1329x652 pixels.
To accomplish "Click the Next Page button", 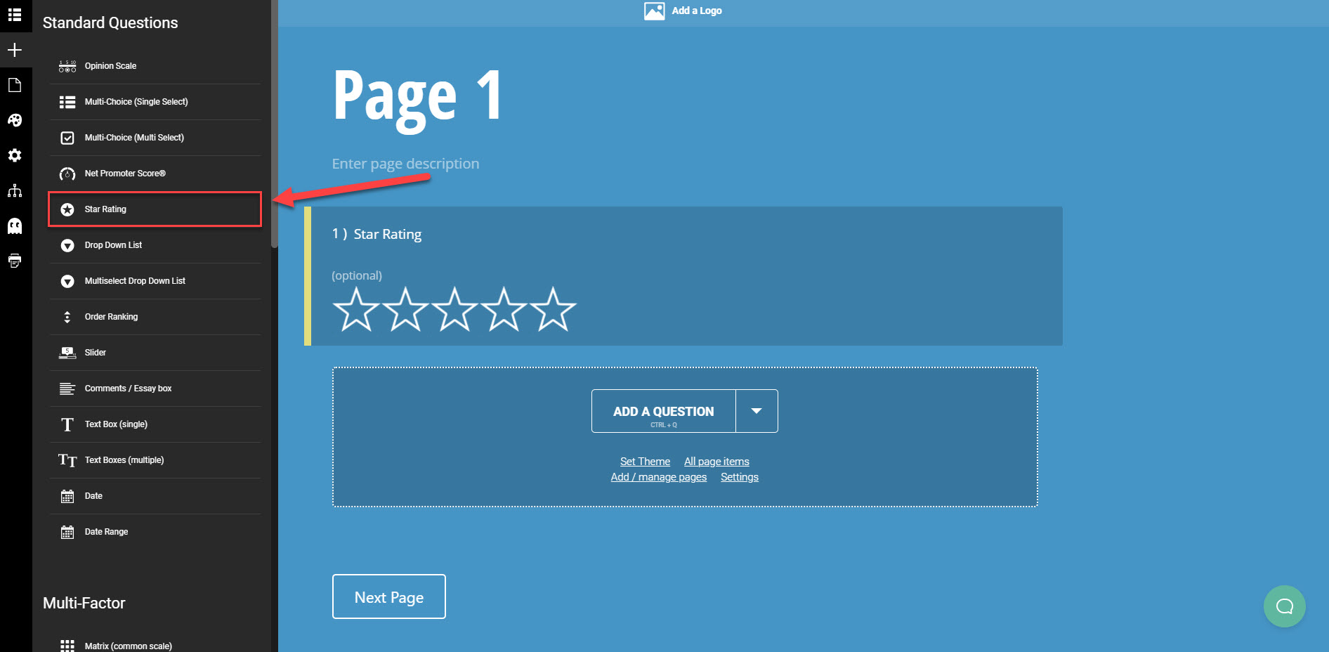I will (x=388, y=596).
